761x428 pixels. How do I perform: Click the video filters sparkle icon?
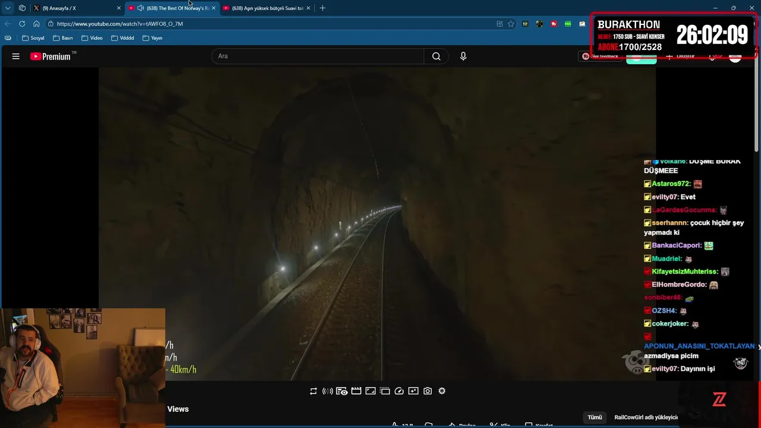point(413,391)
